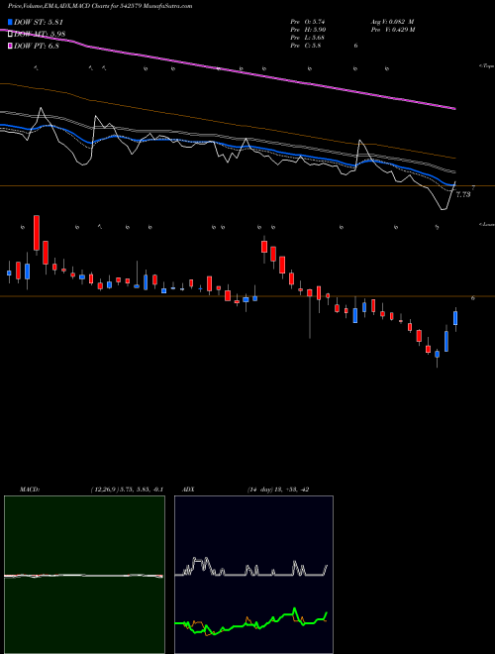Click the 7.73 value label near EMA lines
Screen dimensions: 495x654
pos(463,194)
